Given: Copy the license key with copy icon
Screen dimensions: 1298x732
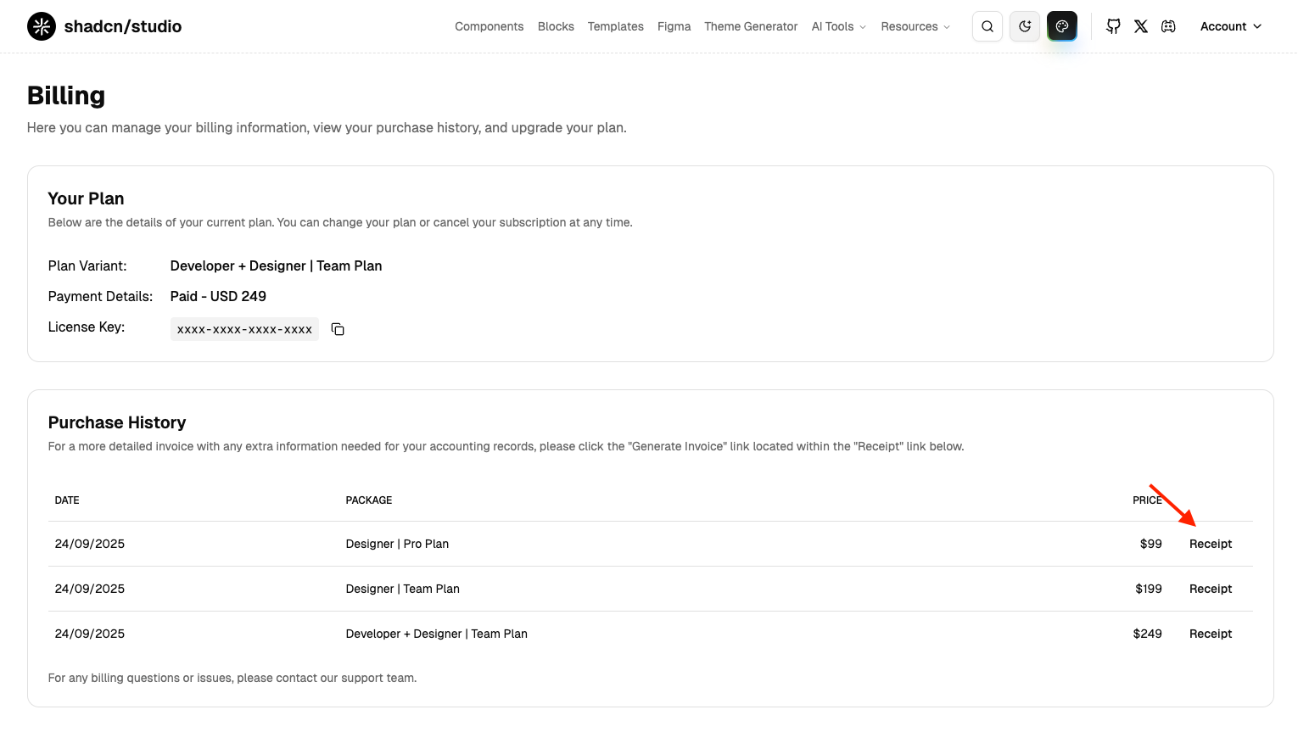Looking at the screenshot, I should click(x=338, y=329).
